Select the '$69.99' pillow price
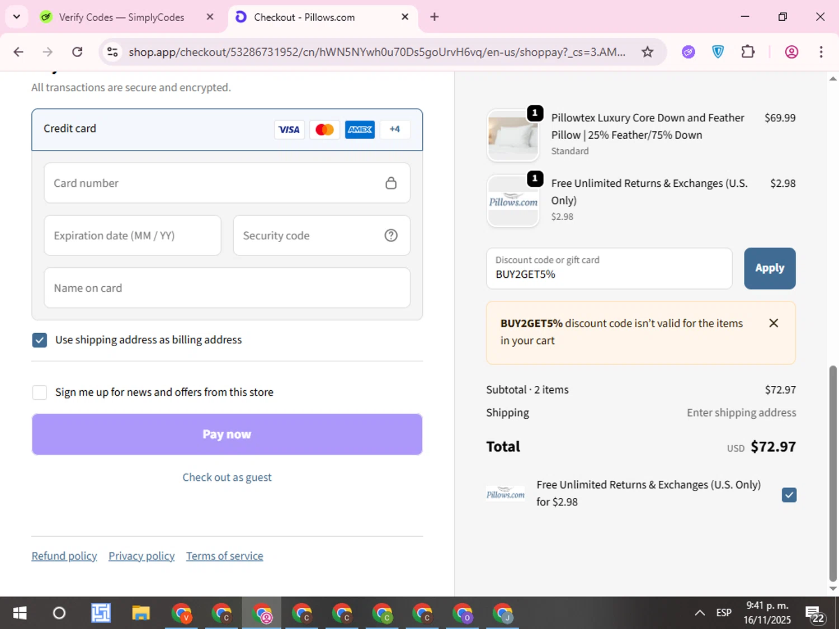This screenshot has height=629, width=839. [x=780, y=118]
